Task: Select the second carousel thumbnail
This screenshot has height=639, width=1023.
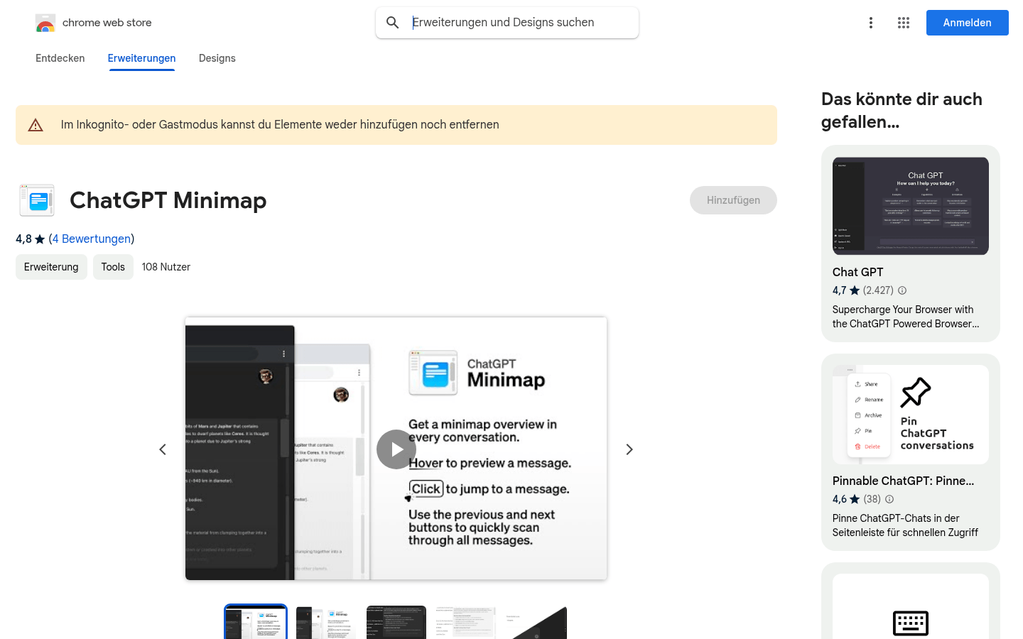Action: pyautogui.click(x=326, y=623)
